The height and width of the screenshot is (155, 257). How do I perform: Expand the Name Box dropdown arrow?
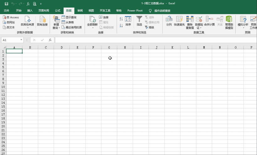[x=21, y=40]
